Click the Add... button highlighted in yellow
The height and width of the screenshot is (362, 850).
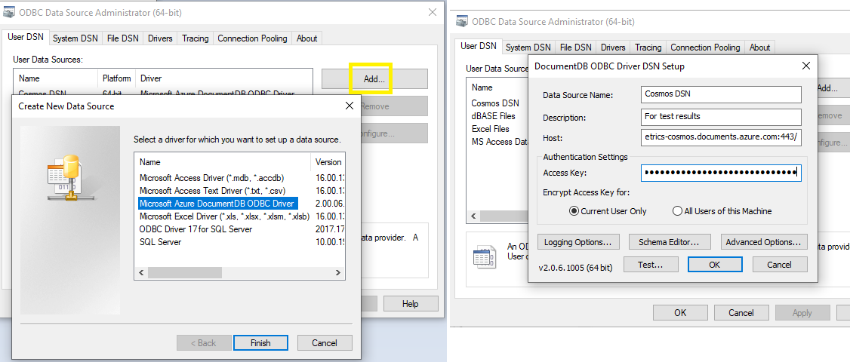click(x=374, y=78)
